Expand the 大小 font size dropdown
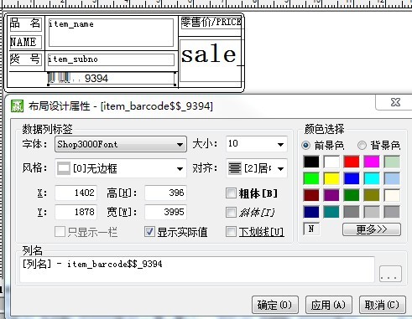This screenshot has width=412, height=319. [256, 144]
